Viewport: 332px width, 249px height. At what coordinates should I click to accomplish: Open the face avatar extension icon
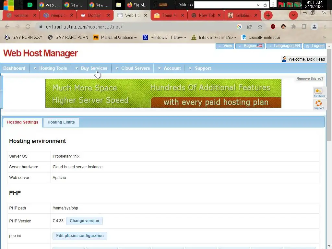pos(283,27)
